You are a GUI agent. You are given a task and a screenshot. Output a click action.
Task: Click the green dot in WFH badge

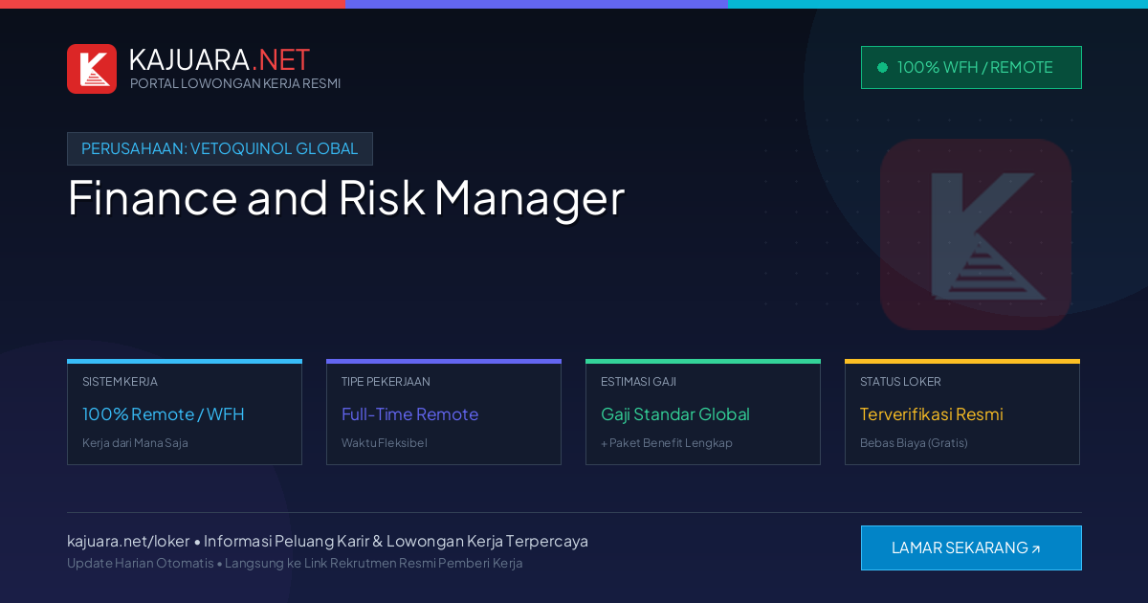(882, 67)
